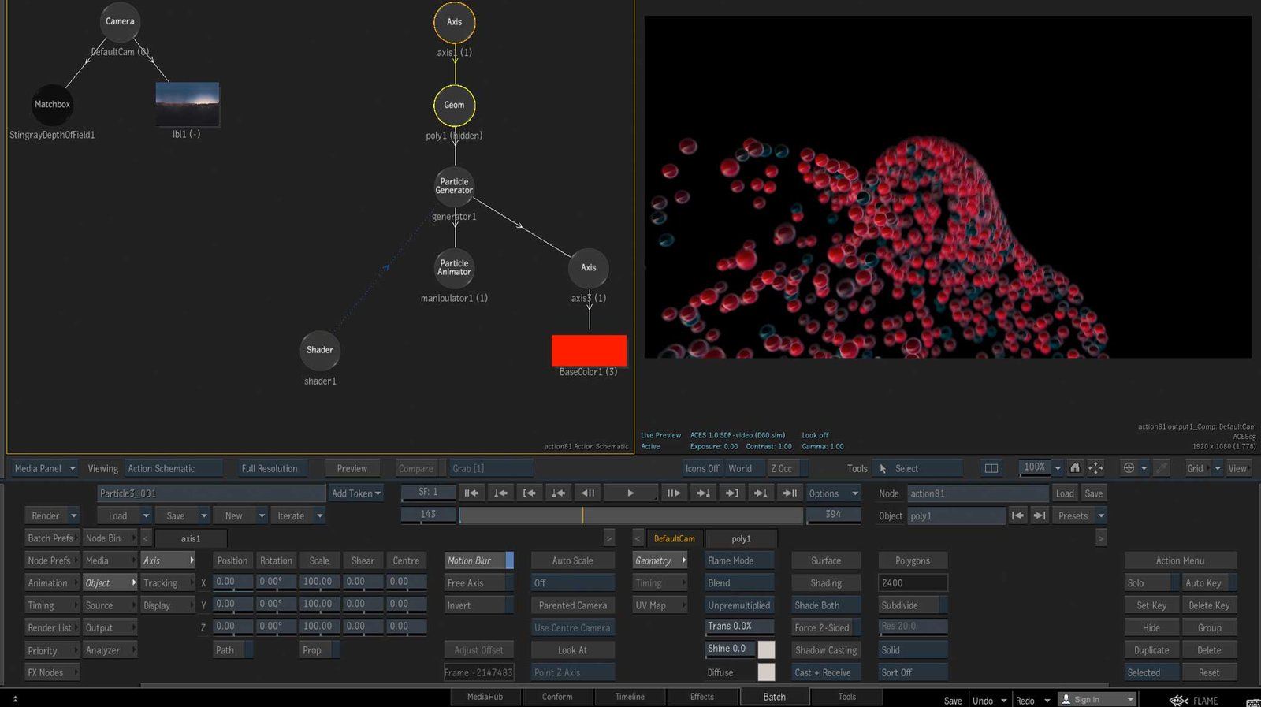Click the four-arrow pan icon
The height and width of the screenshot is (707, 1261).
pyautogui.click(x=1095, y=468)
